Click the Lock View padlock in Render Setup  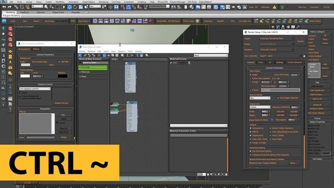(304, 56)
